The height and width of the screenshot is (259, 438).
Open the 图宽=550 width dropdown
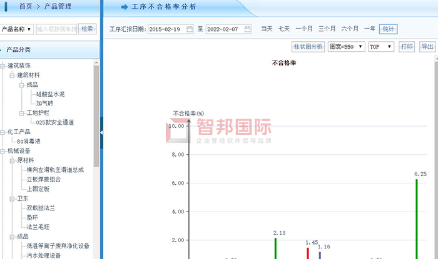(x=347, y=47)
